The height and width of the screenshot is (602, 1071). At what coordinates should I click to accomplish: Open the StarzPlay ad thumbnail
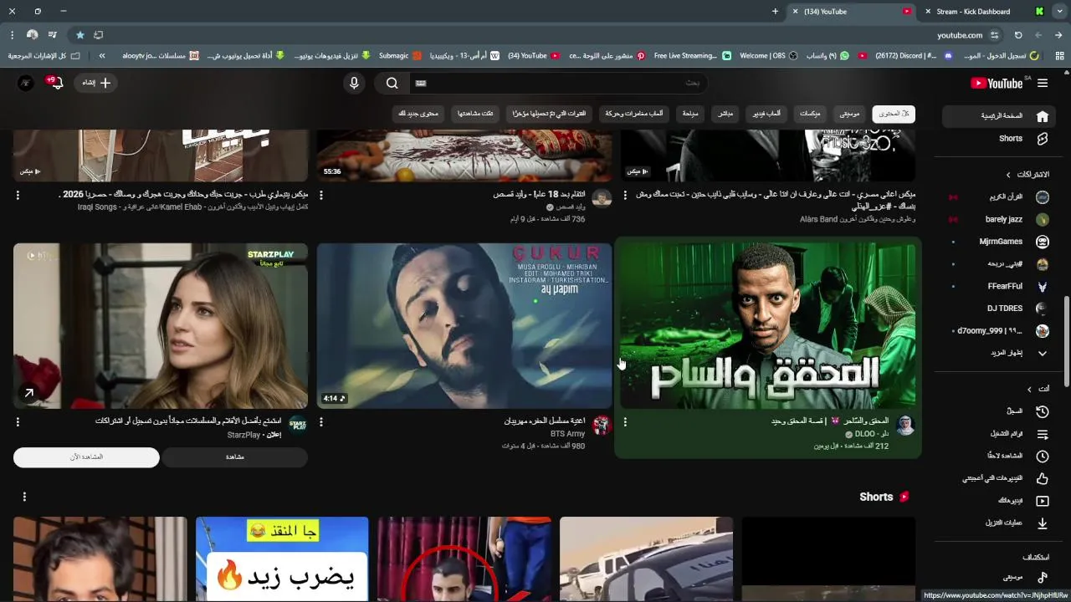(161, 325)
